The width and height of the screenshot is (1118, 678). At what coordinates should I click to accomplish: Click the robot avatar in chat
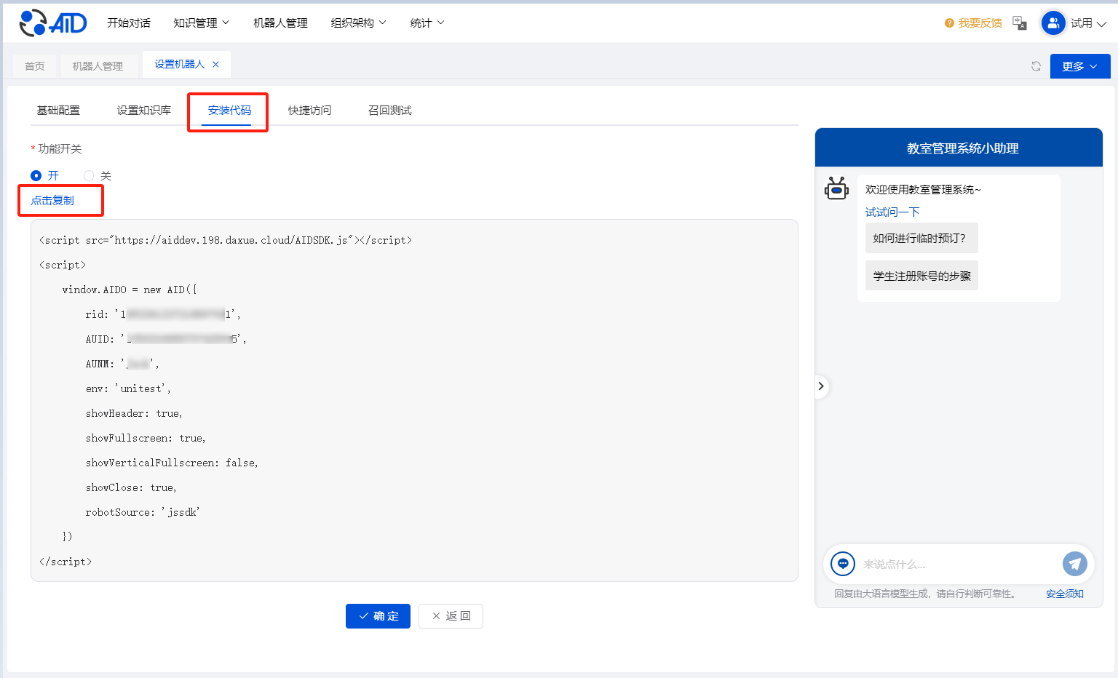tap(836, 188)
